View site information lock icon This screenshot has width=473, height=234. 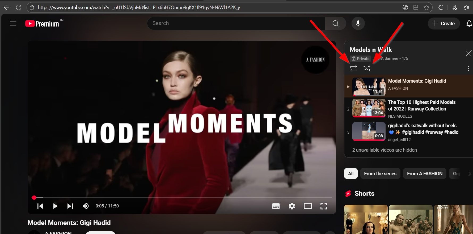click(x=32, y=7)
